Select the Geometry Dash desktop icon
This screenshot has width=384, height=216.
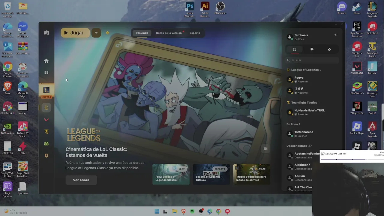tap(372, 89)
